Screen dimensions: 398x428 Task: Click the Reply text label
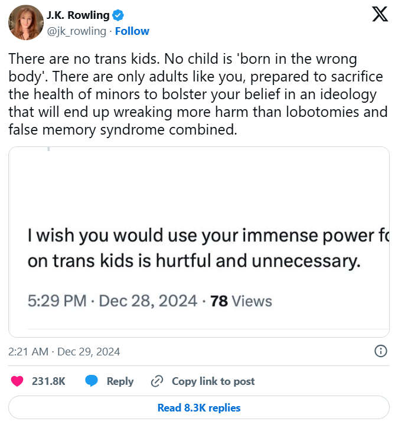(120, 381)
